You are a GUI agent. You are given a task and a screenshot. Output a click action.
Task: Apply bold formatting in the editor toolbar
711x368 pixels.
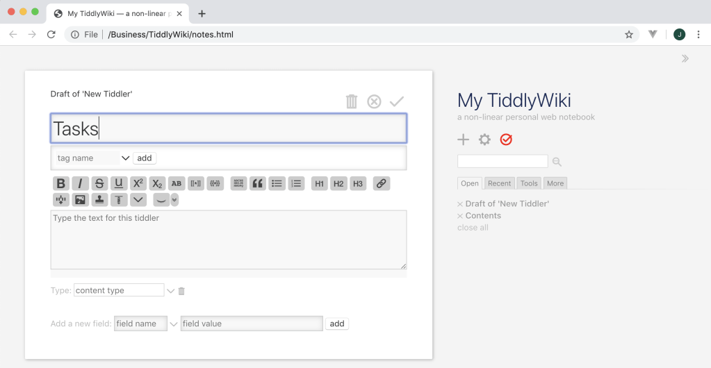click(x=60, y=183)
